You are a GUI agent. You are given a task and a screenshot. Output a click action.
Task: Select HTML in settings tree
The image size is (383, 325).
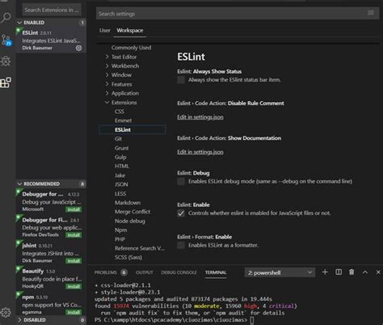click(x=122, y=166)
